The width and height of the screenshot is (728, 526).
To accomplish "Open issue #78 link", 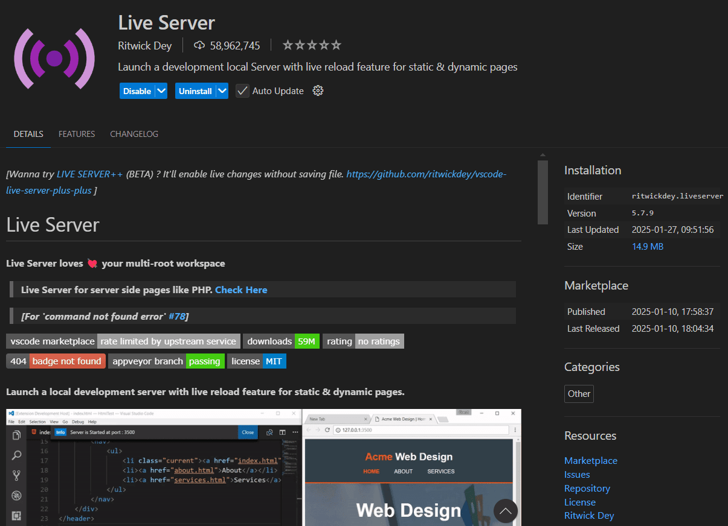I will (177, 316).
